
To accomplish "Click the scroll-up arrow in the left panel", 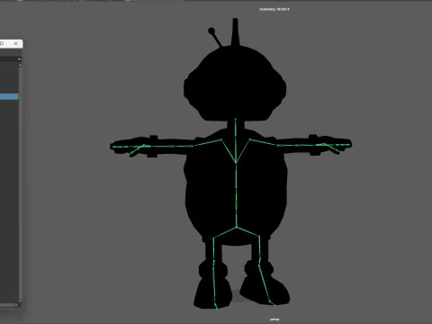I will pyautogui.click(x=20, y=65).
